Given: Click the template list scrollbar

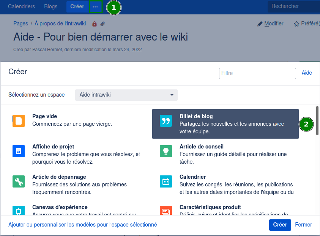Looking at the screenshot, I should click(317, 120).
